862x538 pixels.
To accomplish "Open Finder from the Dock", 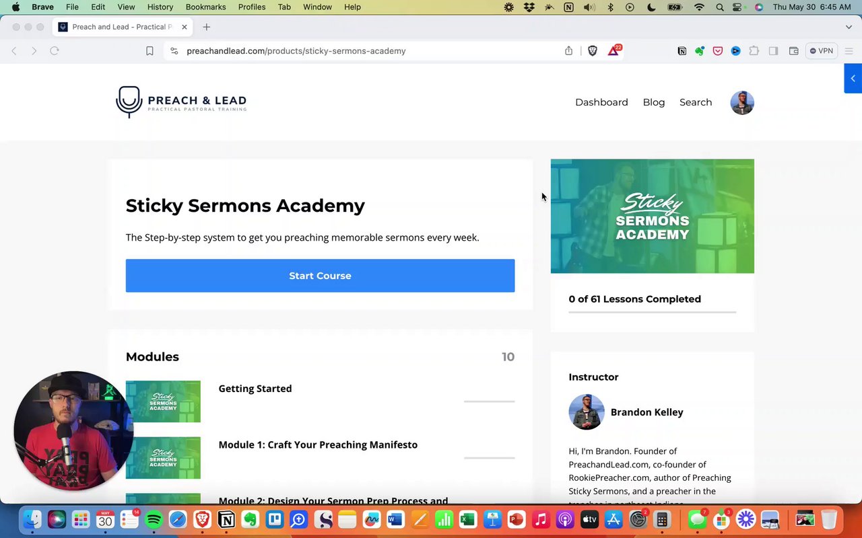I will [32, 520].
